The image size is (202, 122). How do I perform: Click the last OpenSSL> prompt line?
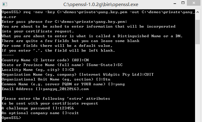pyautogui.click(x=11, y=118)
